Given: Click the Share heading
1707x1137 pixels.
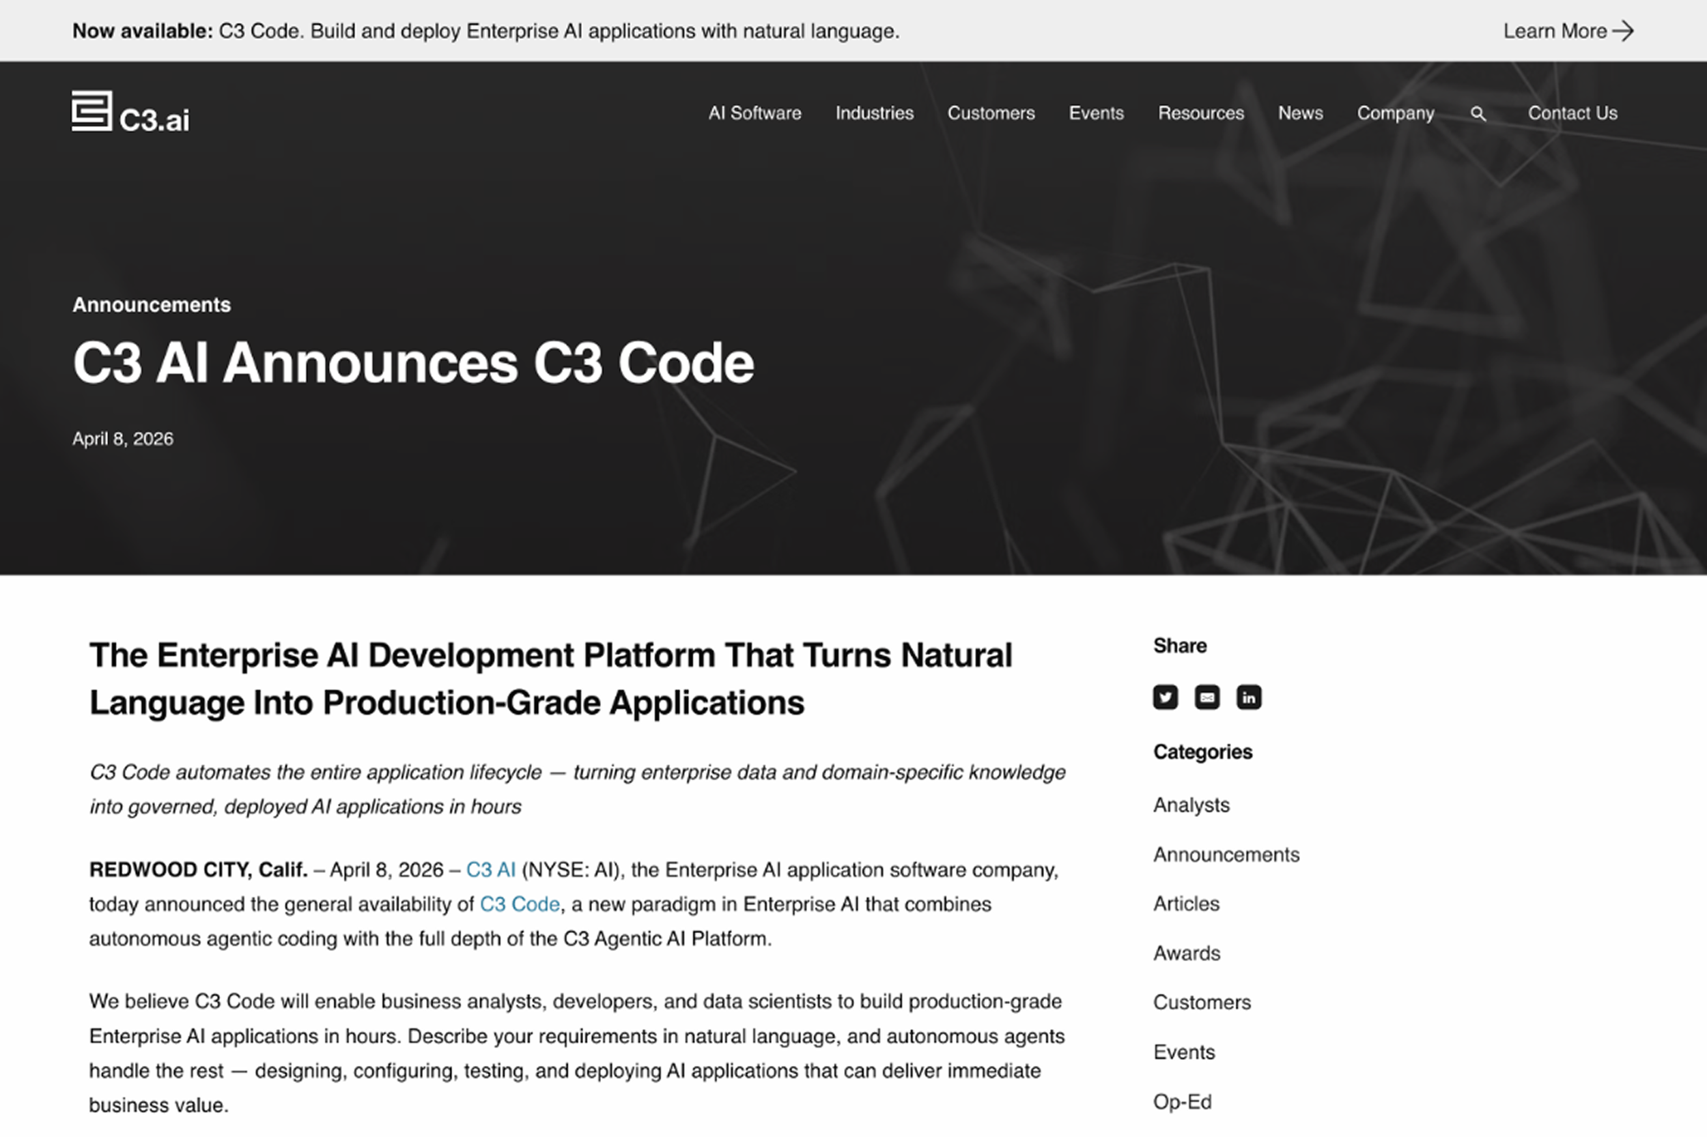Looking at the screenshot, I should pos(1180,646).
